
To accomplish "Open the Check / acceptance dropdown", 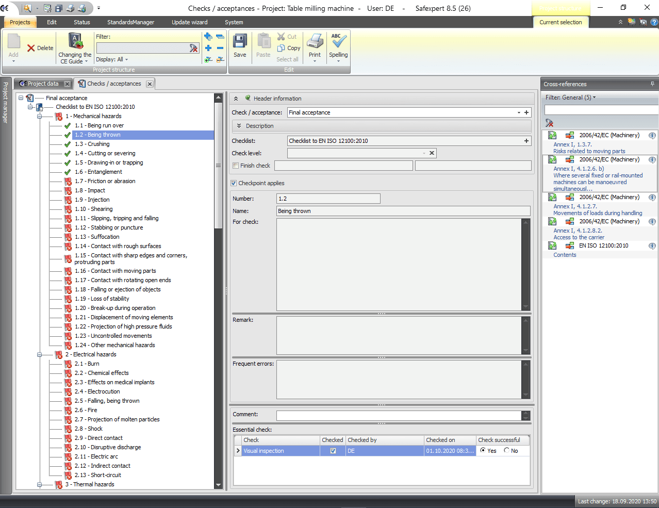I will 519,112.
